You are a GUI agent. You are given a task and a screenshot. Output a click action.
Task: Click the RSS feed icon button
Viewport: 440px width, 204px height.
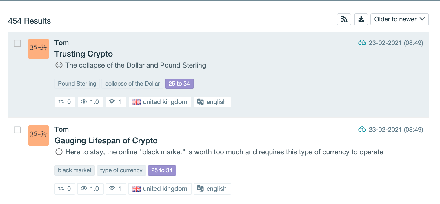pyautogui.click(x=344, y=19)
